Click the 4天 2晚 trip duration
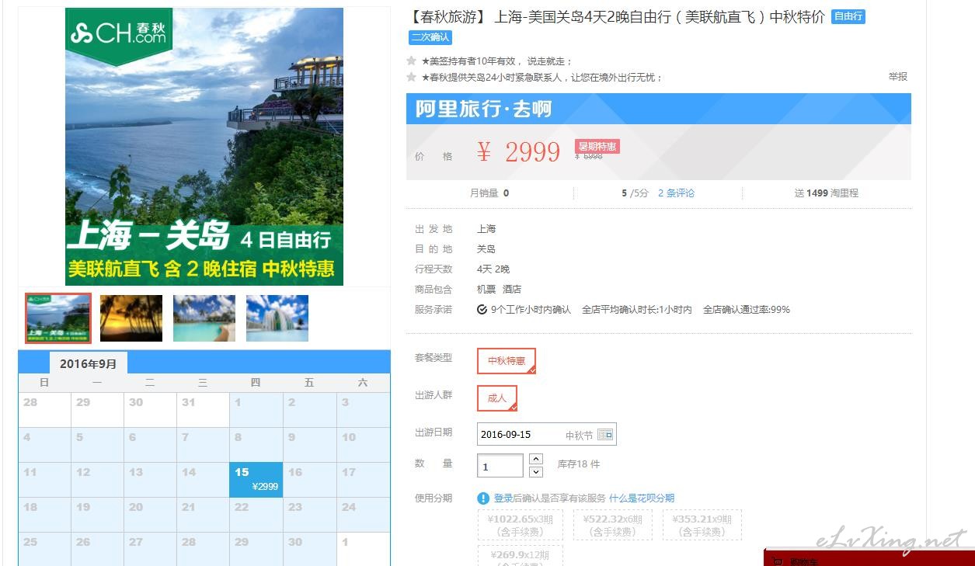 click(x=493, y=269)
